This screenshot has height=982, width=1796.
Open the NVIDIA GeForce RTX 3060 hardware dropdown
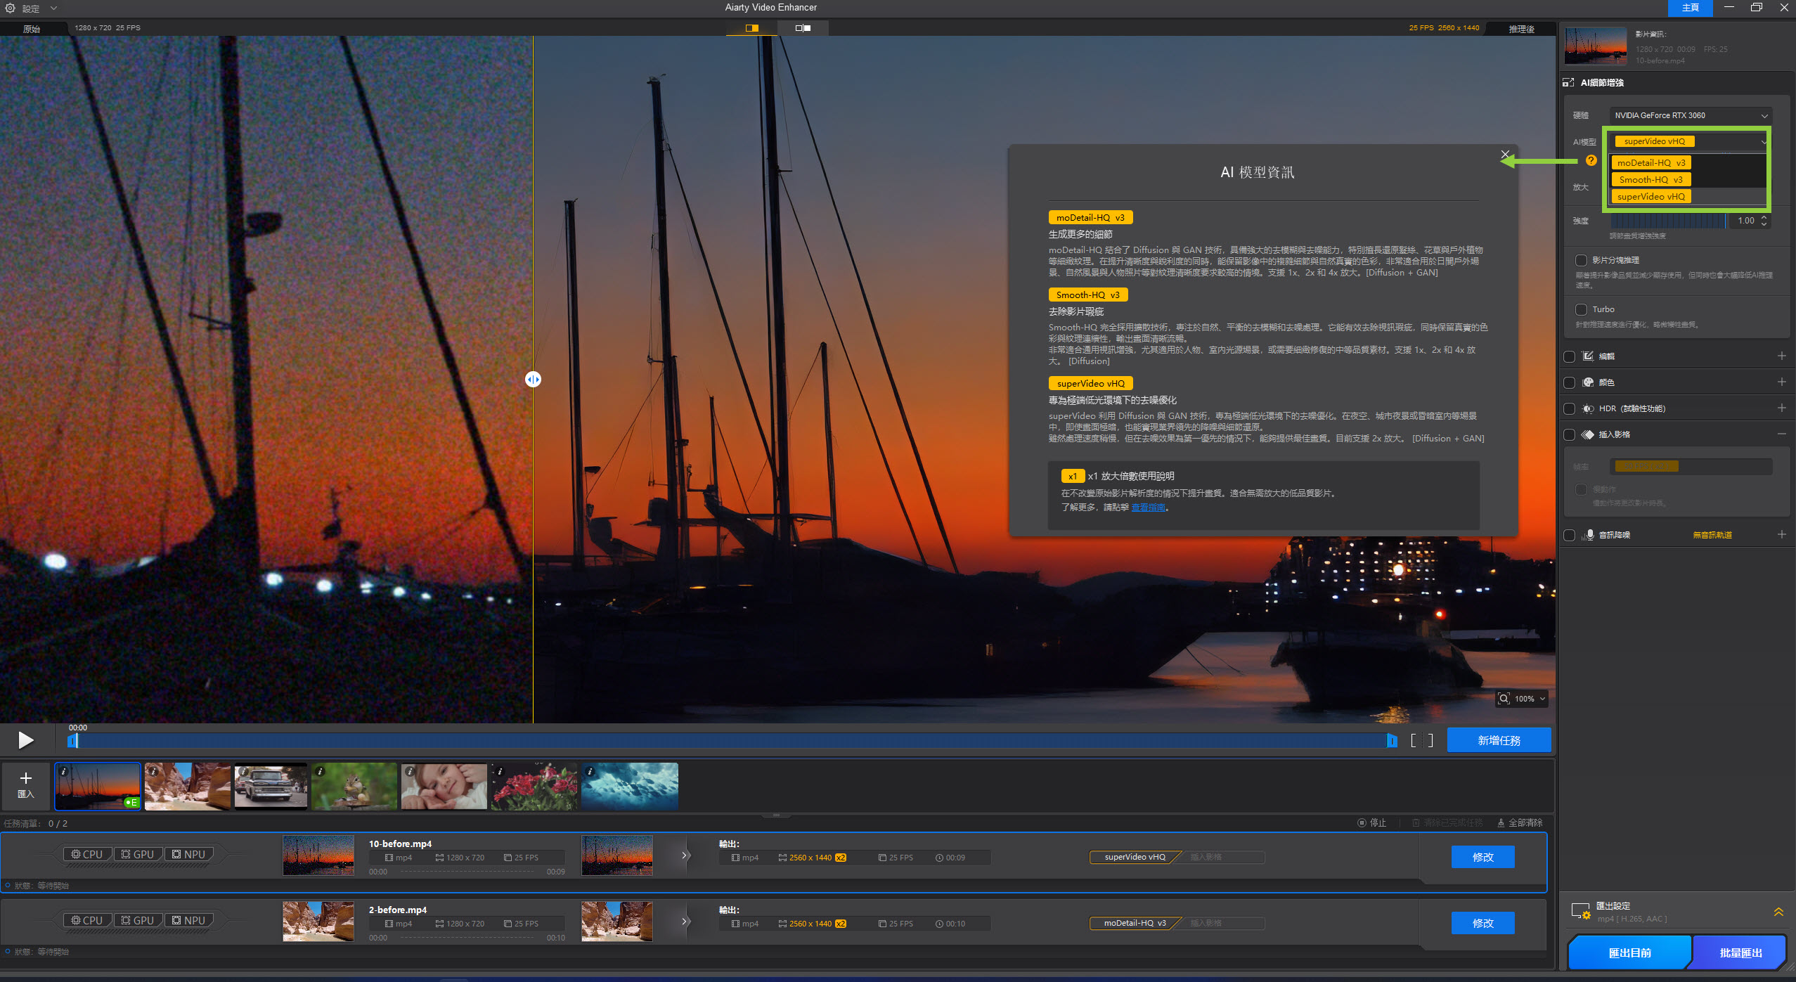click(1690, 115)
